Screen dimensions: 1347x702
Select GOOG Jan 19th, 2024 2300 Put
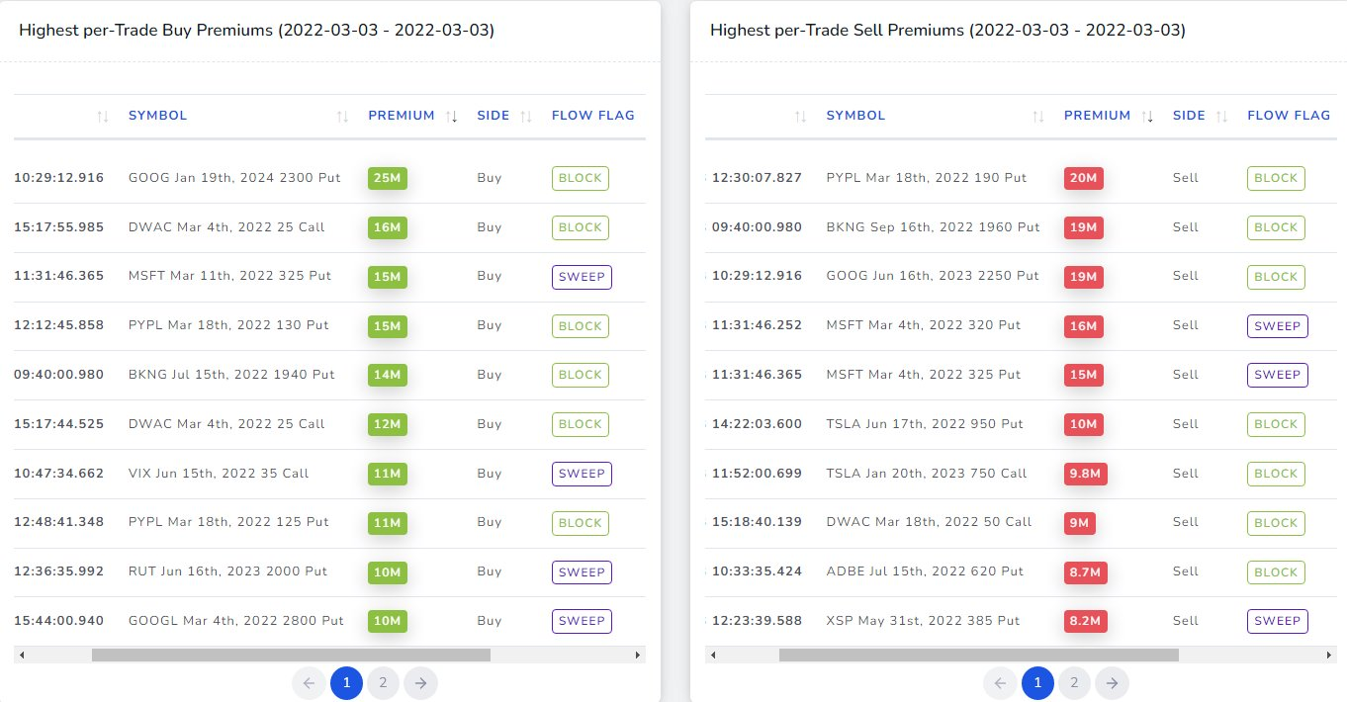pyautogui.click(x=234, y=178)
